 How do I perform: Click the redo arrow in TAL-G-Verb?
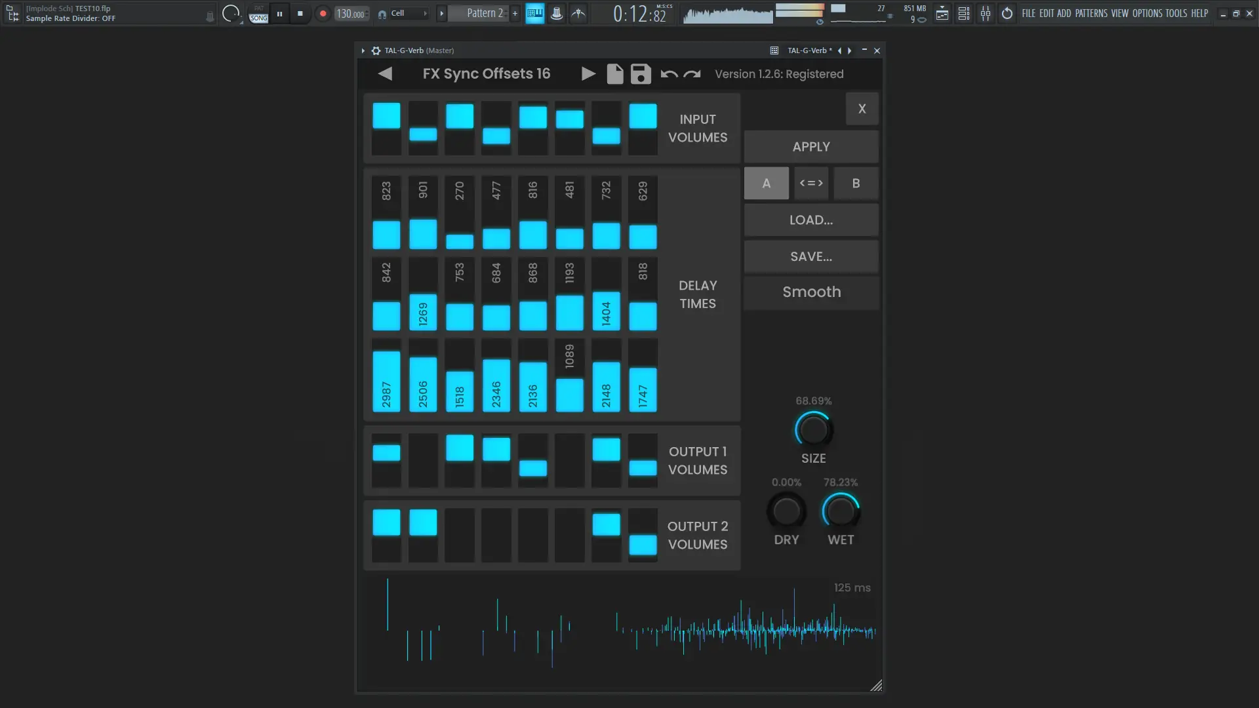click(x=692, y=74)
